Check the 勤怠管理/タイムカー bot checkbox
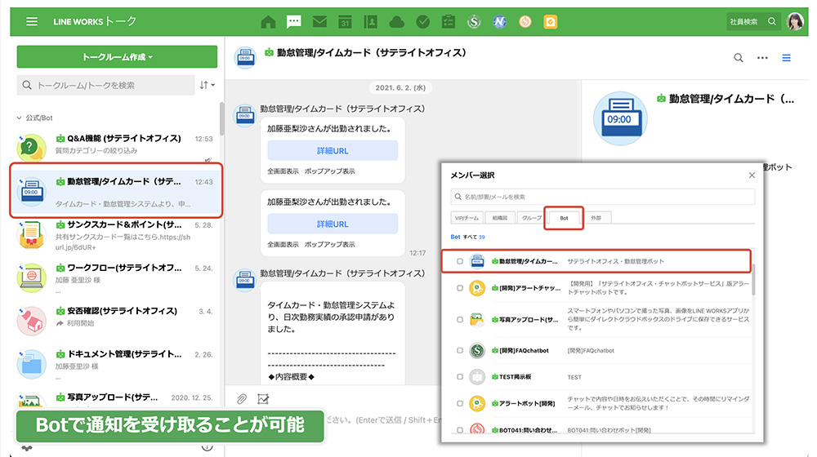817x457 pixels. pos(459,261)
